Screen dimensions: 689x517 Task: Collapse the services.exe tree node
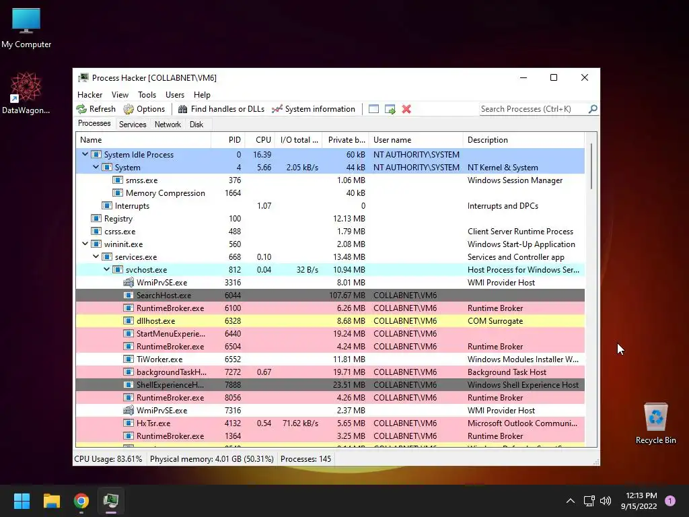96,256
